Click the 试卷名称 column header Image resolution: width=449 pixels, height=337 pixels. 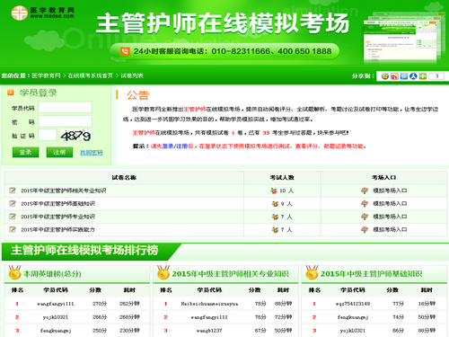click(124, 178)
